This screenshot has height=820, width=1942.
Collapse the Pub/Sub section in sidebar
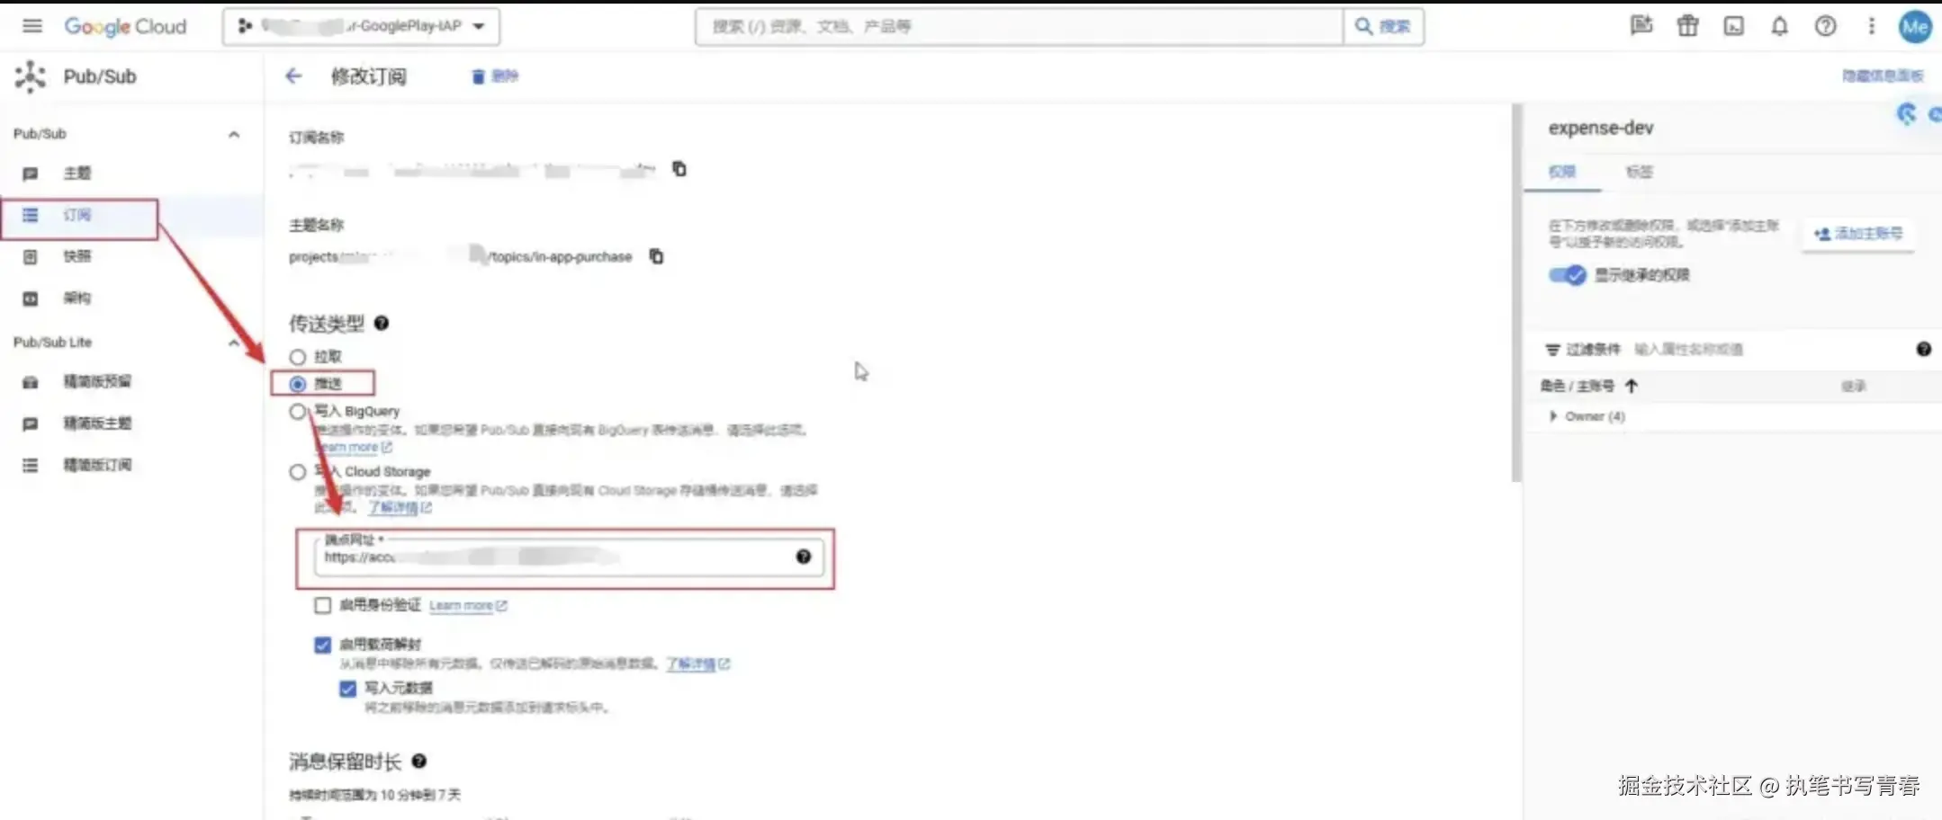point(234,133)
